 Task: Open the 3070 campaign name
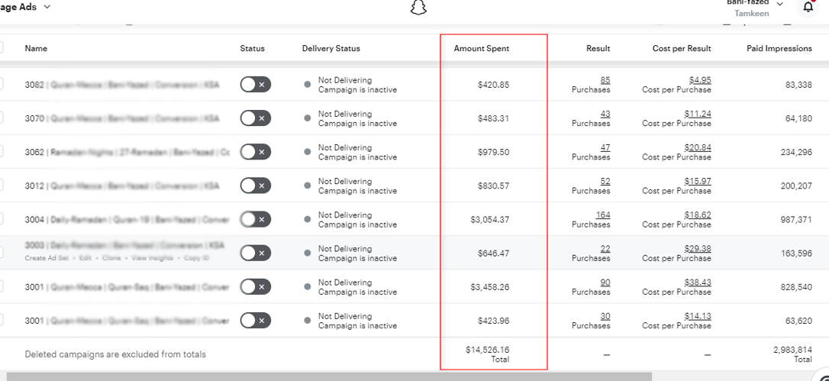(122, 118)
